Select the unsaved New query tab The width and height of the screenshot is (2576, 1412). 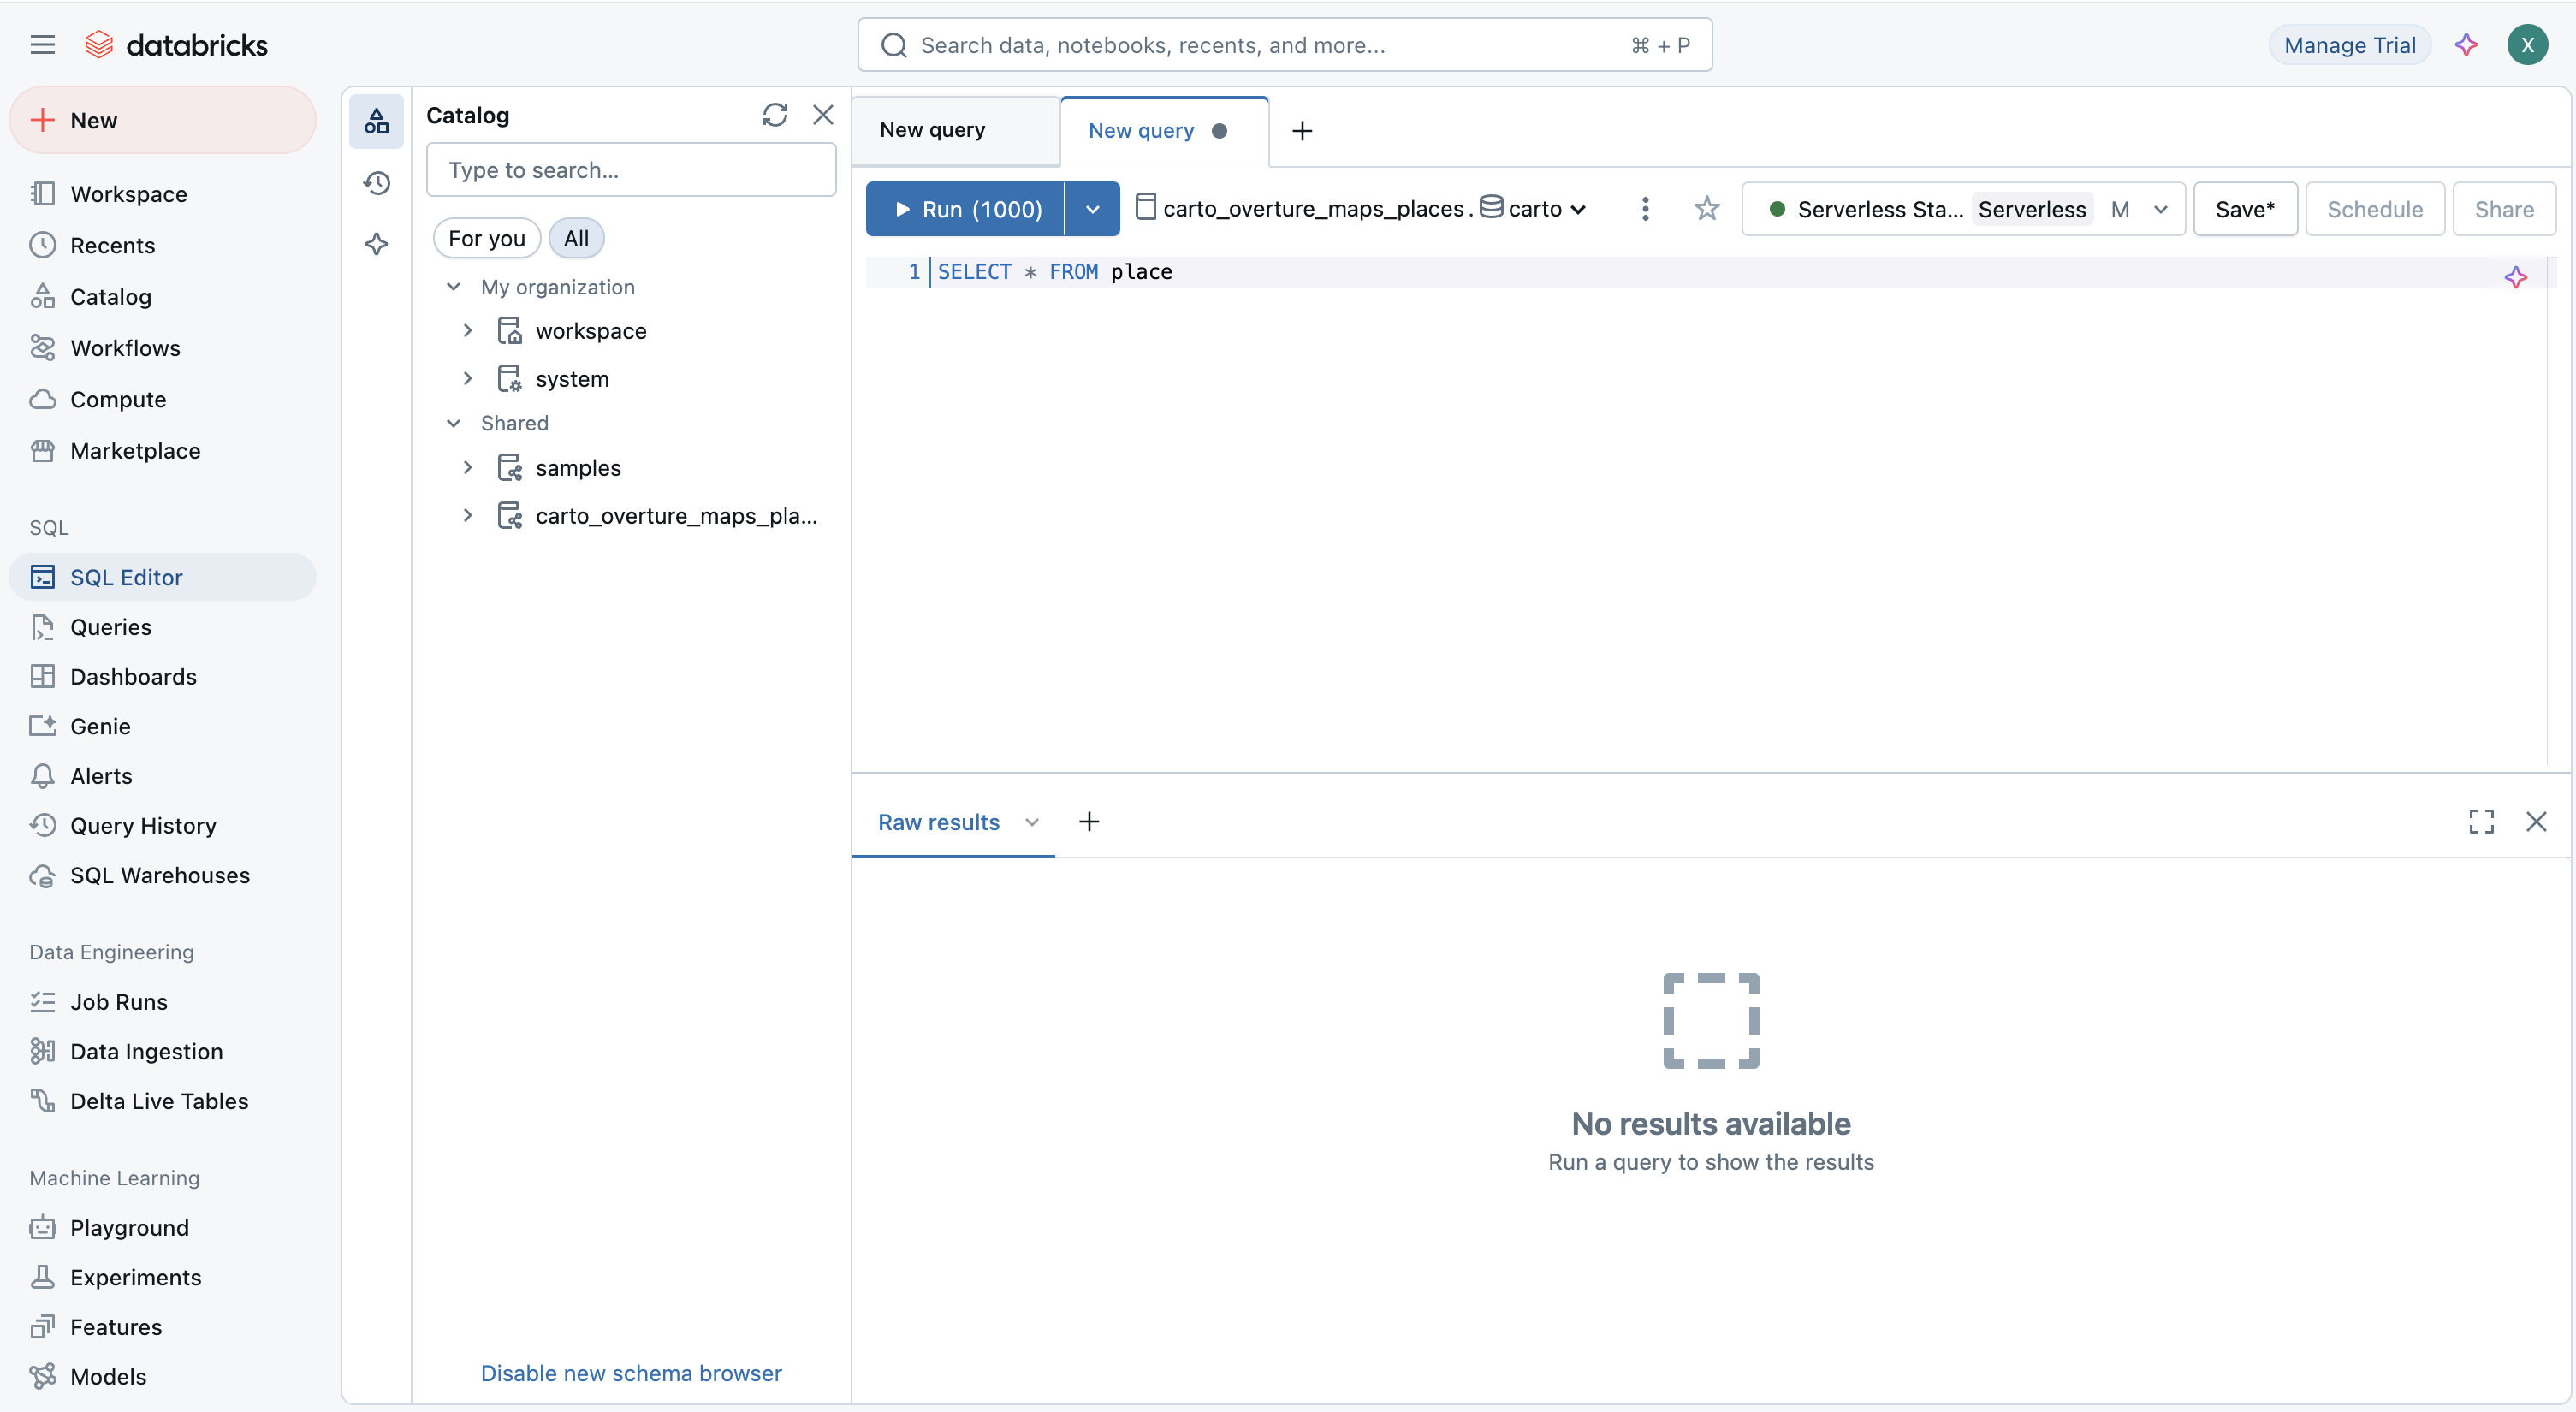click(x=1163, y=131)
